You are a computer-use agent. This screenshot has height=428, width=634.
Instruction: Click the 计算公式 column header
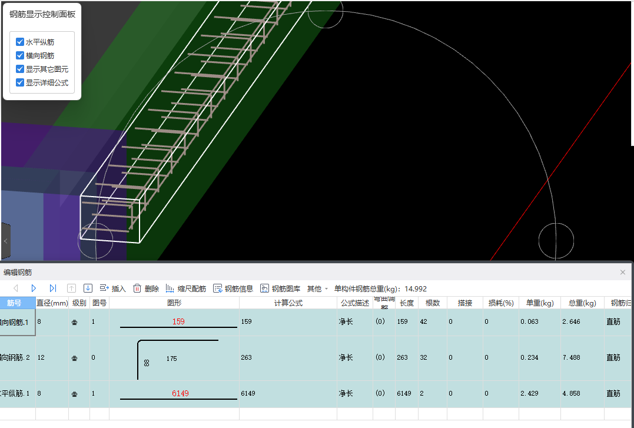288,303
